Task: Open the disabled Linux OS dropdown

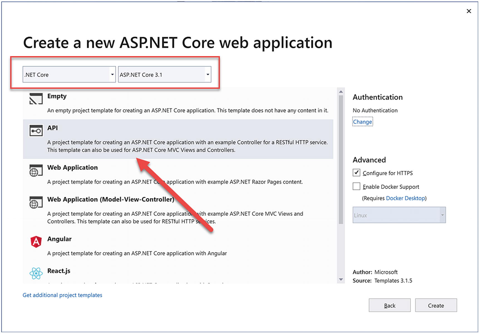Action: click(399, 215)
